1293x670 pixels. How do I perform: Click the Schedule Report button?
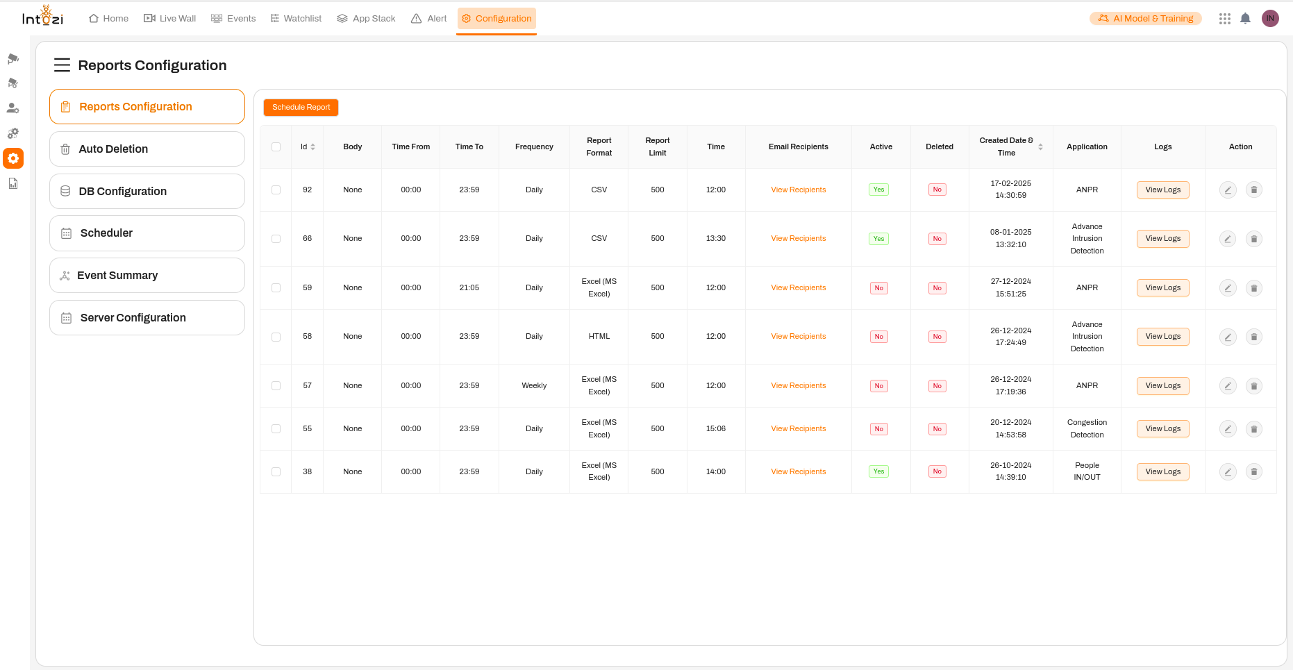click(x=301, y=107)
